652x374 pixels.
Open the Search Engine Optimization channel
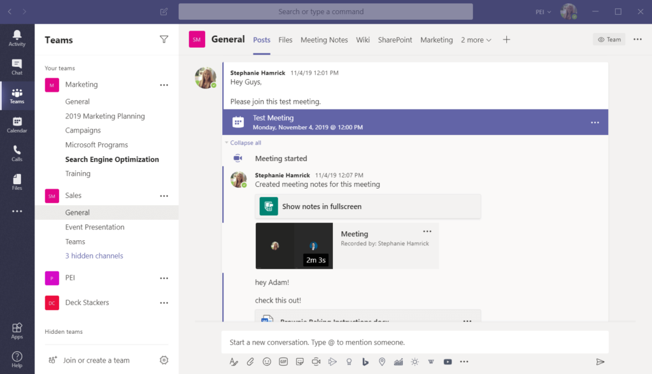[112, 159]
